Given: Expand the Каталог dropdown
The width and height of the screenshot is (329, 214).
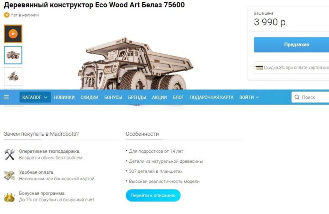Looking at the screenshot, I should tap(35, 97).
